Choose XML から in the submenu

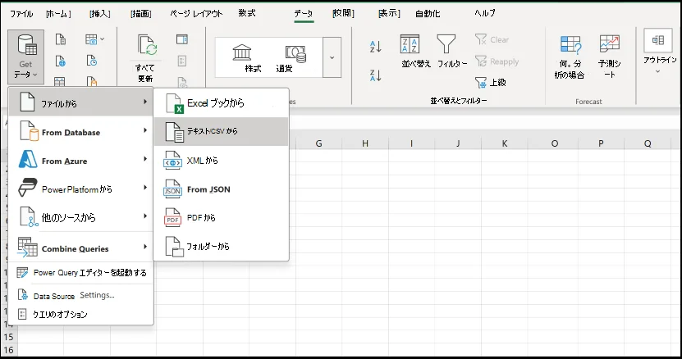pyautogui.click(x=222, y=161)
